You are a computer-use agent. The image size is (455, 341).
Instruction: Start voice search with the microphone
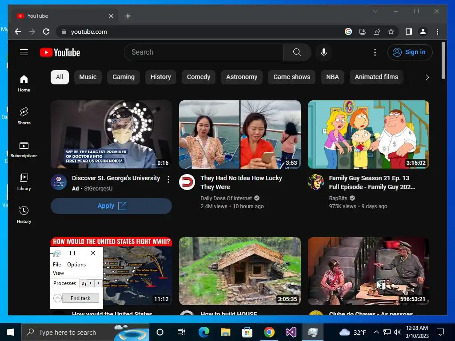pos(324,52)
